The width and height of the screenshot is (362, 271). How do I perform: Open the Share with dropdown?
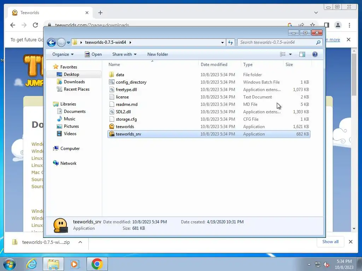pos(124,54)
